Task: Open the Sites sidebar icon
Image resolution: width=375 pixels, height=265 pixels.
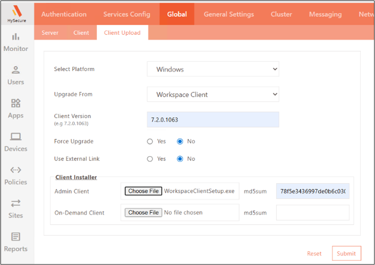Action: click(16, 204)
